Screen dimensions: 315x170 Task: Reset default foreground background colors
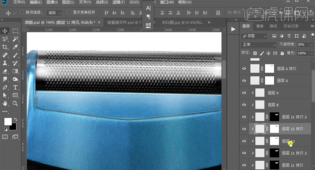pos(6,129)
